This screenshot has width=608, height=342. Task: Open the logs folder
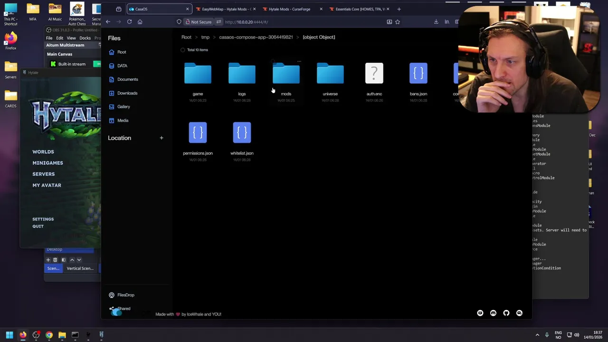pos(242,74)
